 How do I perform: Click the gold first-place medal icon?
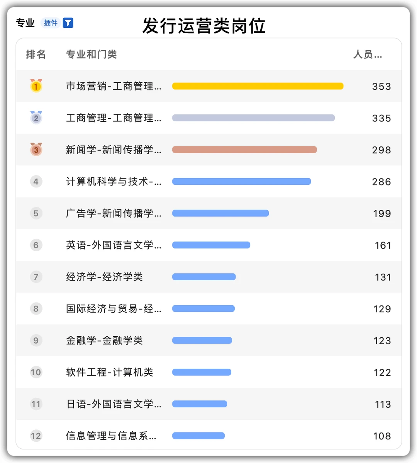36,86
